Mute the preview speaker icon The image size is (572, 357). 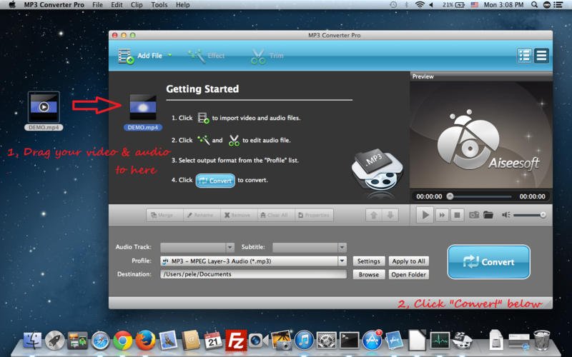click(x=506, y=215)
